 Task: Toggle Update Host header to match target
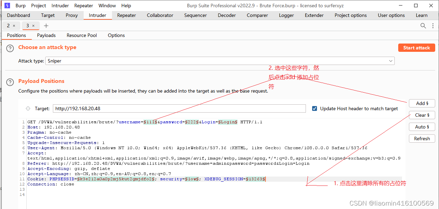(x=315, y=108)
